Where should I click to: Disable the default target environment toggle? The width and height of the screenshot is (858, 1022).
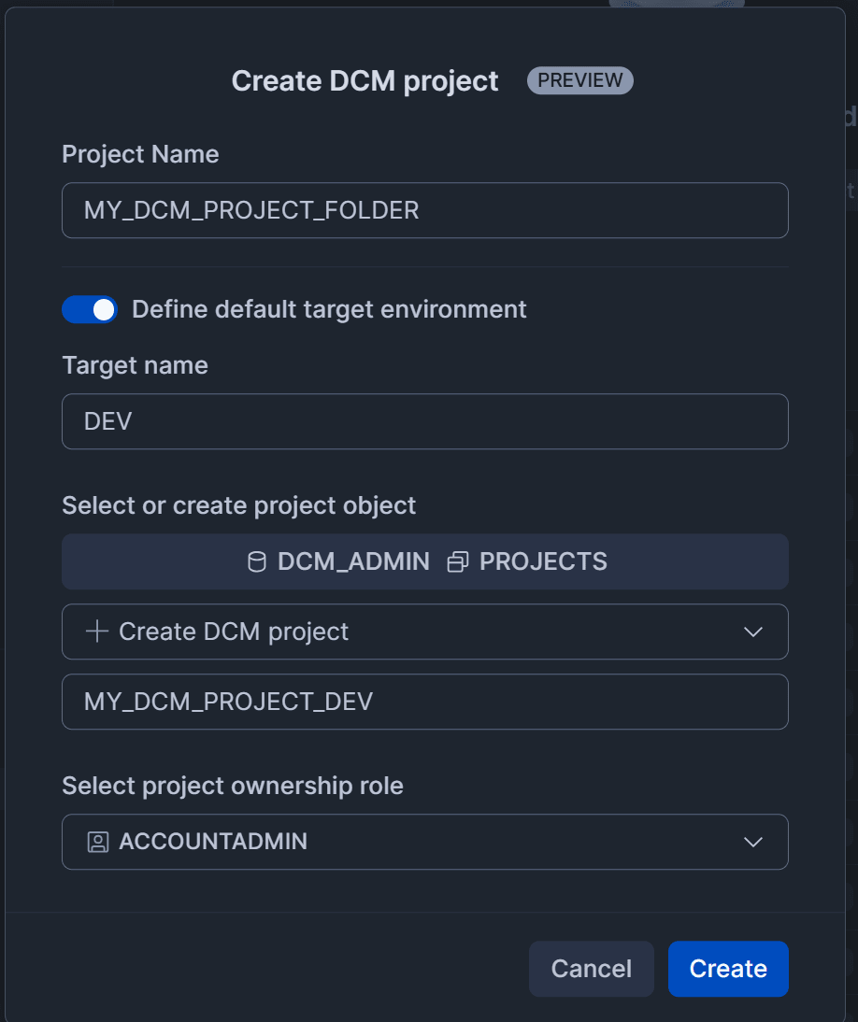(x=90, y=309)
